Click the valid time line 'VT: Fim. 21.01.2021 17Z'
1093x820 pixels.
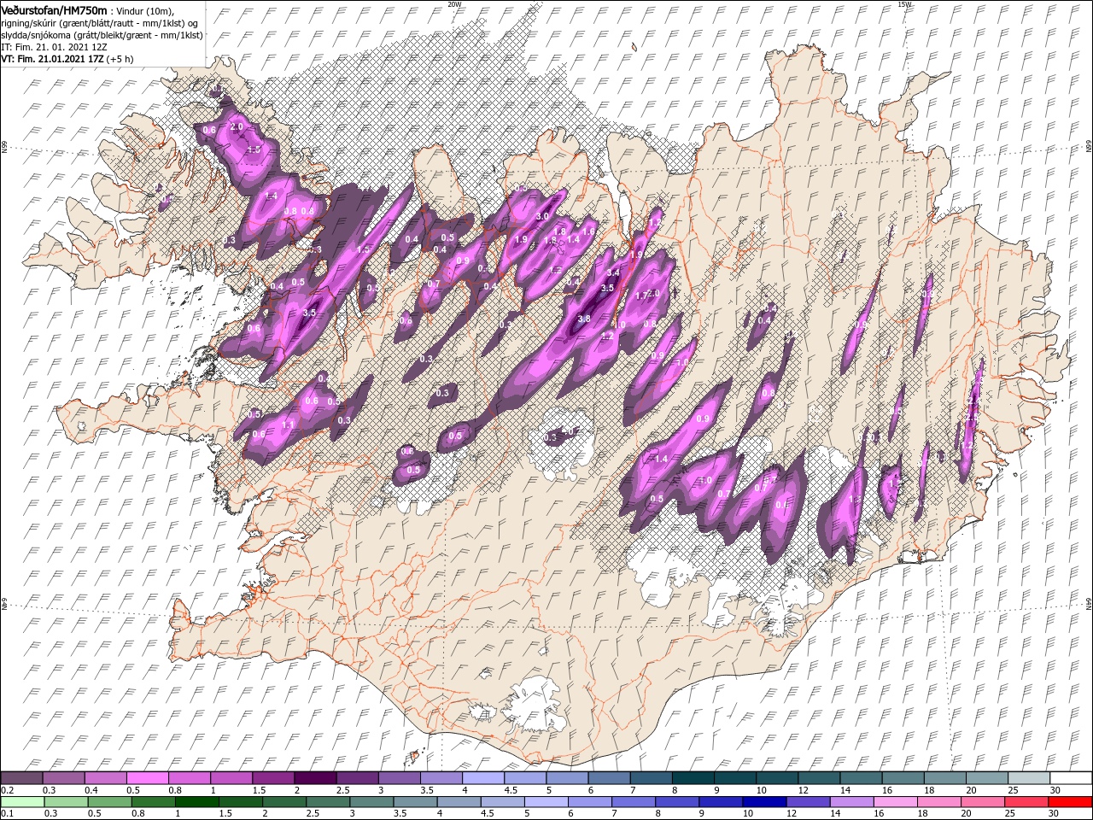tap(53, 60)
